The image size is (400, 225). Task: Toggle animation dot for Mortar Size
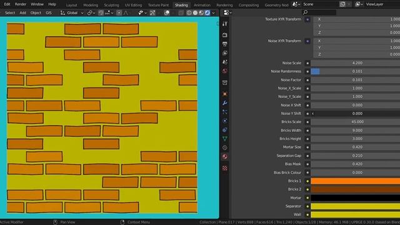(307, 147)
